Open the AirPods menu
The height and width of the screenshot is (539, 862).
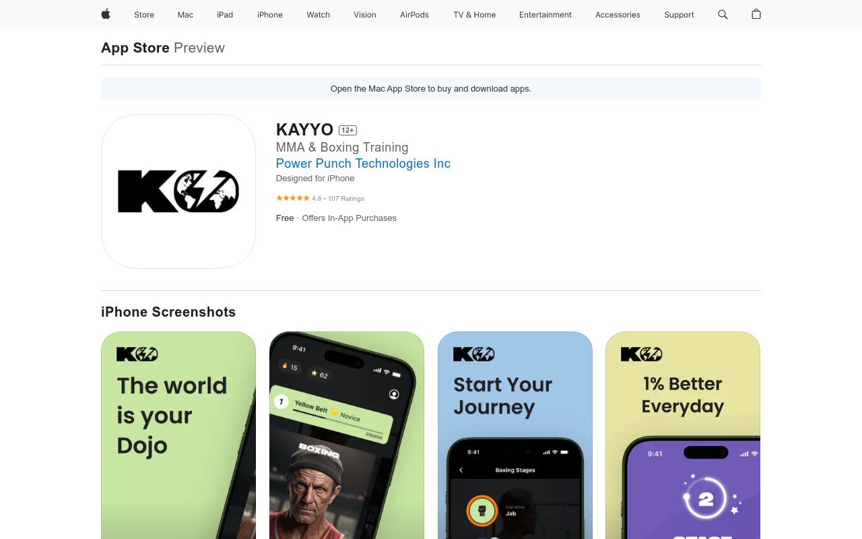[x=414, y=15]
